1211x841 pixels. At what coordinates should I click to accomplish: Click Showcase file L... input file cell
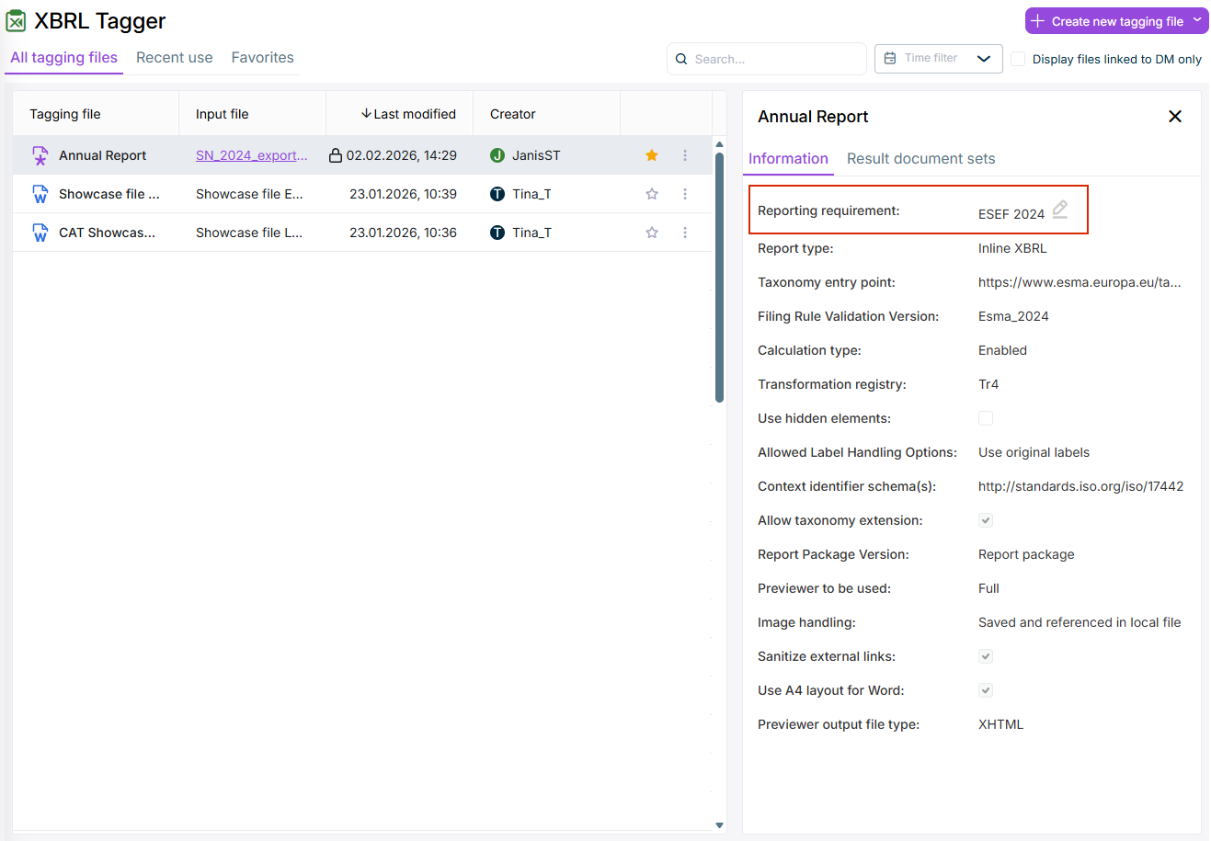click(x=249, y=233)
